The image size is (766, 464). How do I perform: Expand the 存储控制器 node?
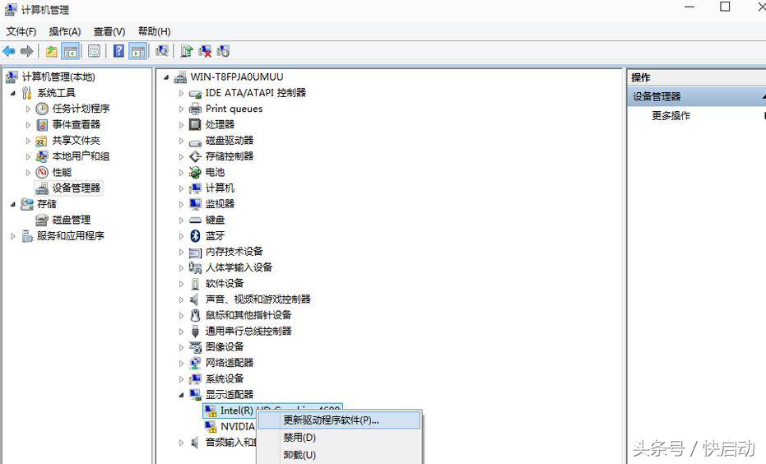(181, 156)
